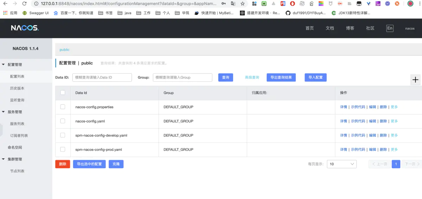Check the nacos-config.yaml row checkbox
The image size is (422, 199).
63,121
